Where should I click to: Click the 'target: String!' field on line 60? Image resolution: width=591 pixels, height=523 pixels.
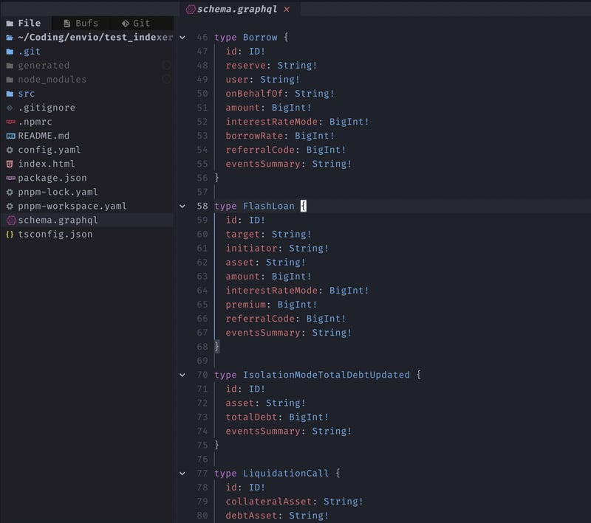[x=268, y=235]
